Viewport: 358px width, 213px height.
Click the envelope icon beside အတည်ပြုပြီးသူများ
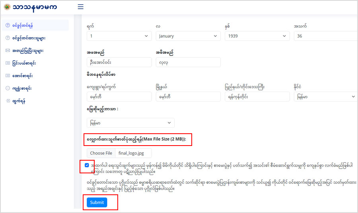point(8,51)
